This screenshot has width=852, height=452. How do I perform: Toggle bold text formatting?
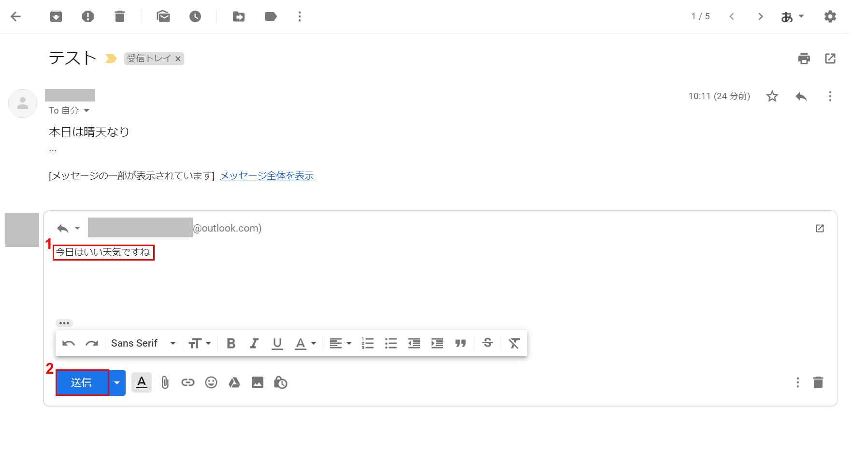tap(231, 343)
